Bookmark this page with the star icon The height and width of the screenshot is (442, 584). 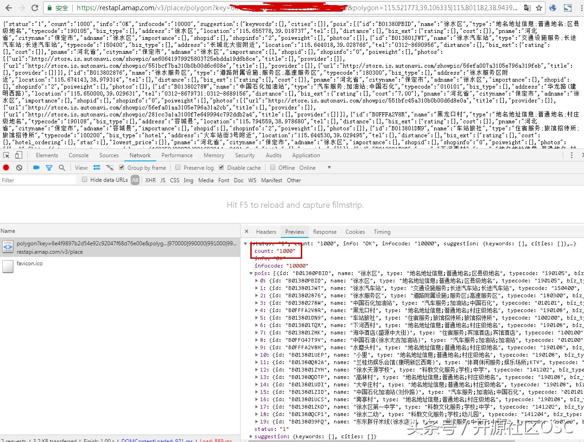(539, 8)
